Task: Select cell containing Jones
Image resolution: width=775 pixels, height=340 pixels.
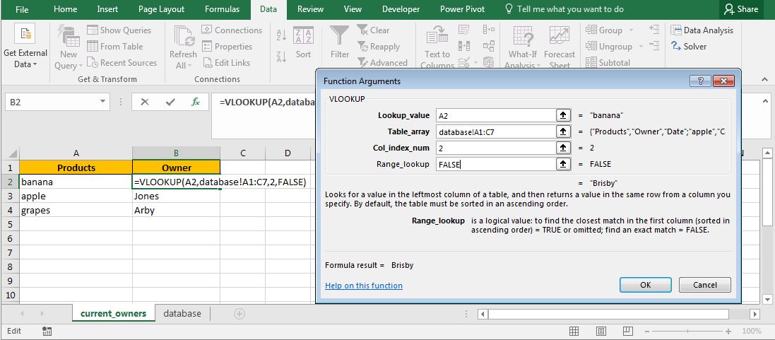Action: (177, 197)
